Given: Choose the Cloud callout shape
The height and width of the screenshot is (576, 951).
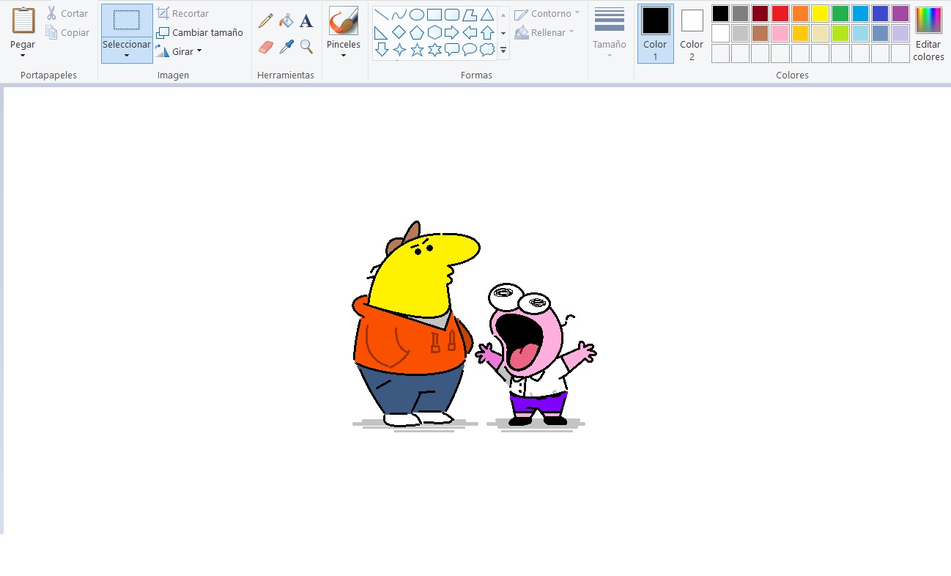Looking at the screenshot, I should [487, 50].
